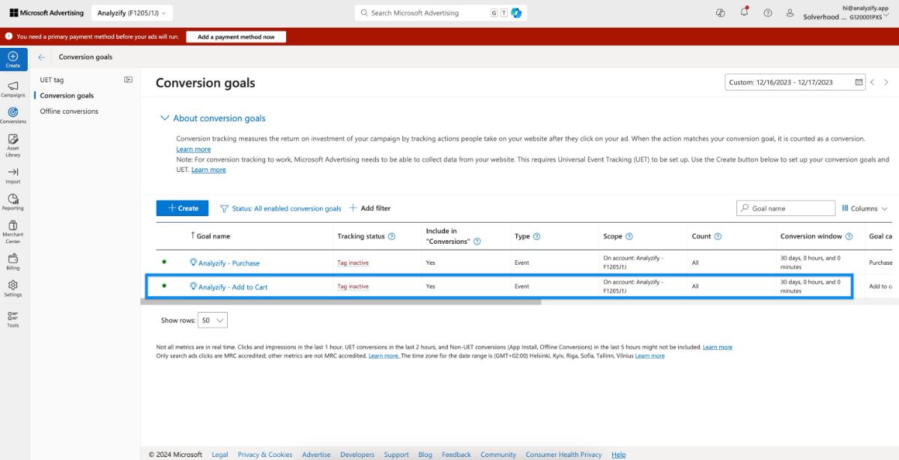Click the Count column help icon
This screenshot has width=899, height=460.
pyautogui.click(x=718, y=236)
